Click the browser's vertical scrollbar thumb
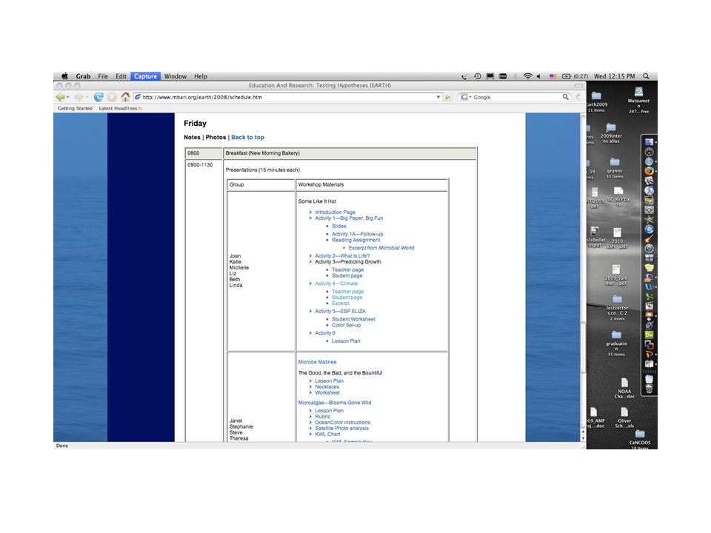 pos(583,346)
